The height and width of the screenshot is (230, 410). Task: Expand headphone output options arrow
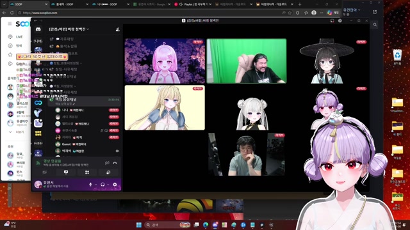[x=108, y=185]
